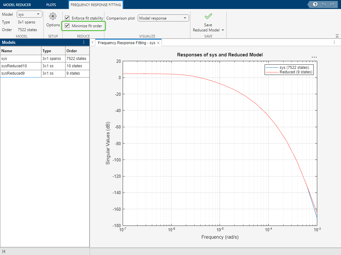Close the Frequency Response Fitting - sys tab

tap(158, 43)
